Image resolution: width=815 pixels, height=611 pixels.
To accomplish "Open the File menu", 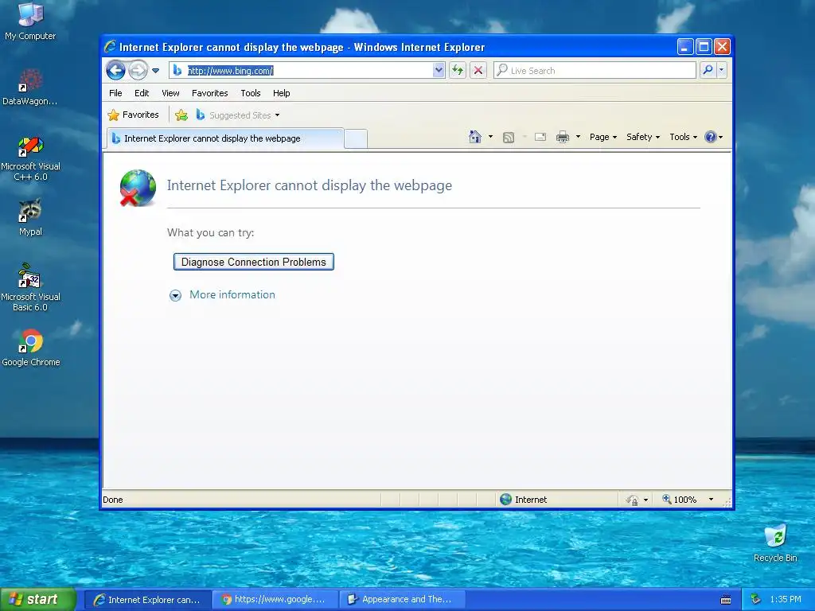I will coord(115,93).
